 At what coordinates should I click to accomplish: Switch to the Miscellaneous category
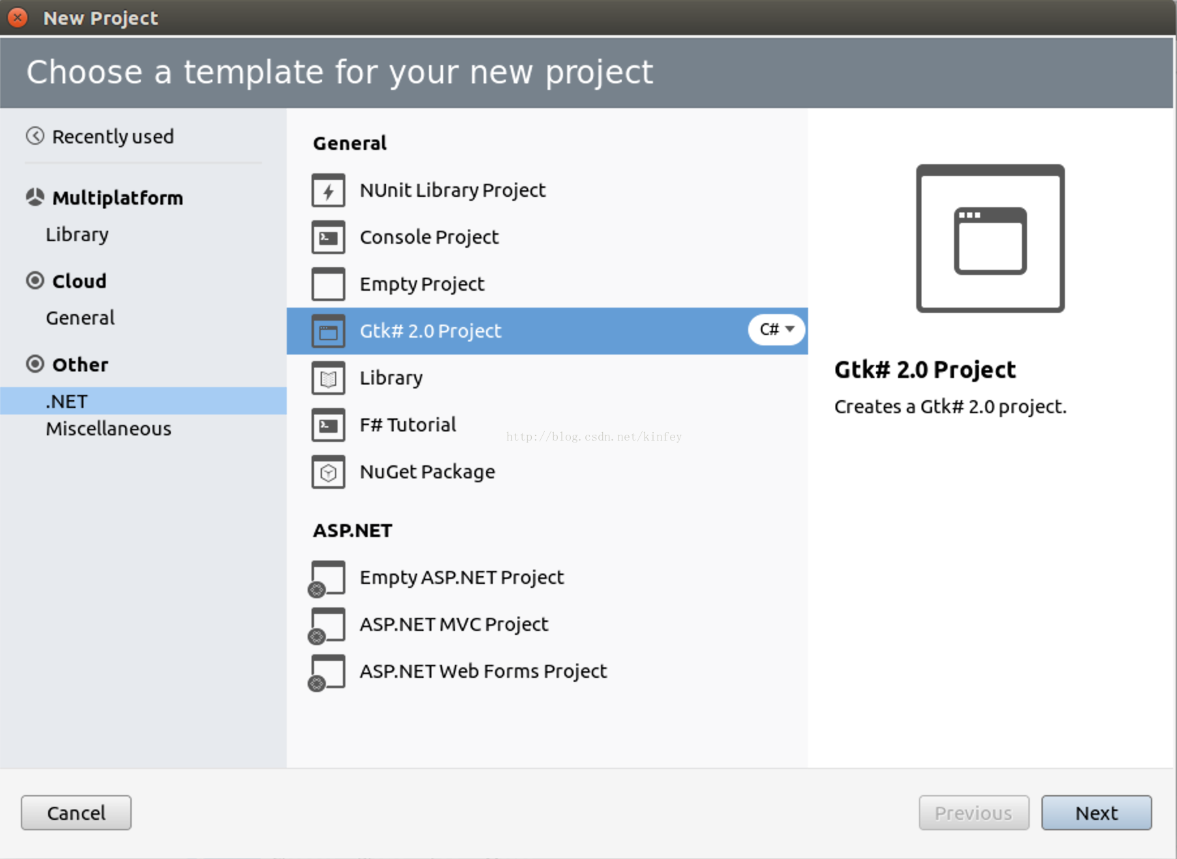pos(108,429)
